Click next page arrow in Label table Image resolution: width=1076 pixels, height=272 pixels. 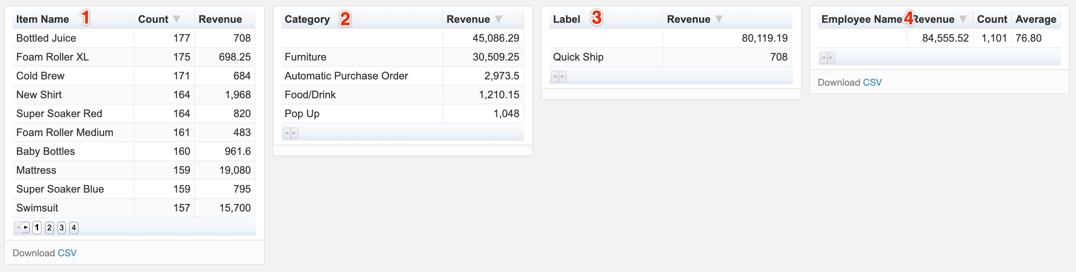pyautogui.click(x=563, y=77)
